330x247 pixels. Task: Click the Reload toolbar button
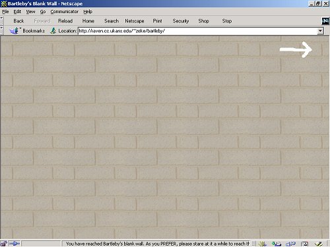coord(65,21)
